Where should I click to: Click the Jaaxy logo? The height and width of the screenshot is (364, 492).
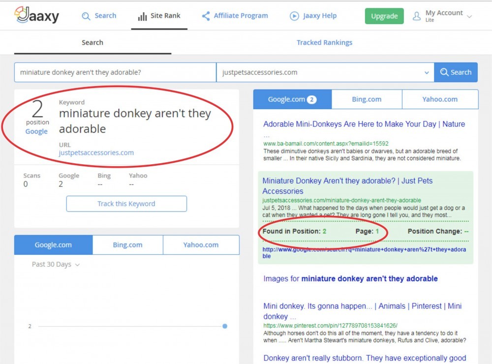click(37, 15)
